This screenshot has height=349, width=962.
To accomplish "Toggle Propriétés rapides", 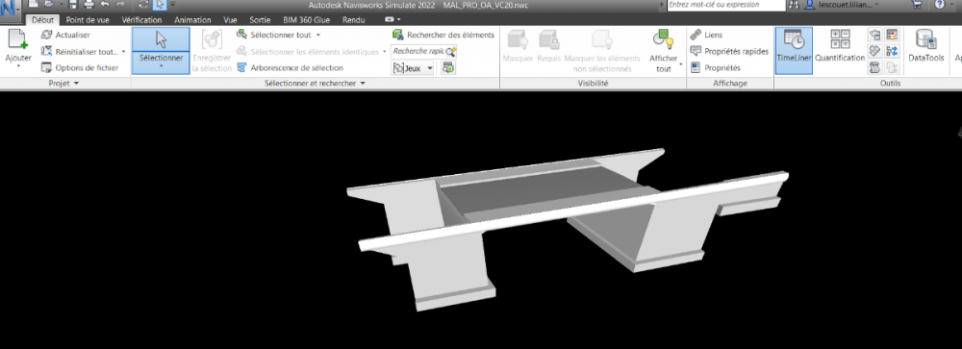I will coord(729,52).
